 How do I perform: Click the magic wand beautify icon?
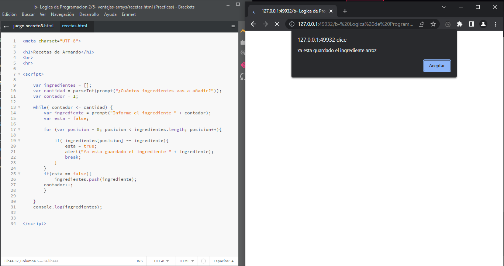coord(242,53)
